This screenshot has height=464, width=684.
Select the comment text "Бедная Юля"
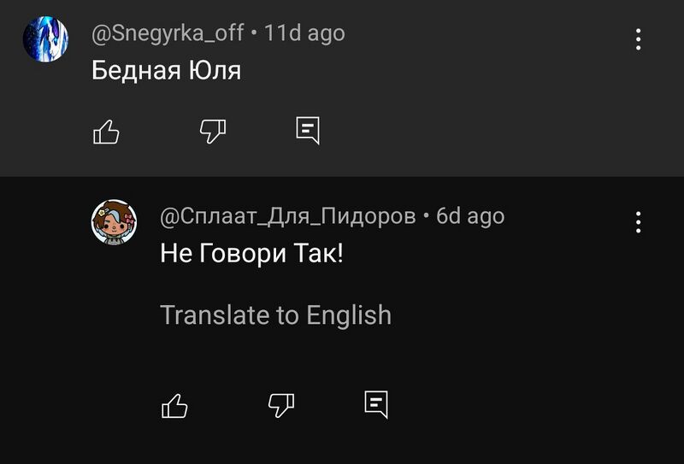pos(166,71)
